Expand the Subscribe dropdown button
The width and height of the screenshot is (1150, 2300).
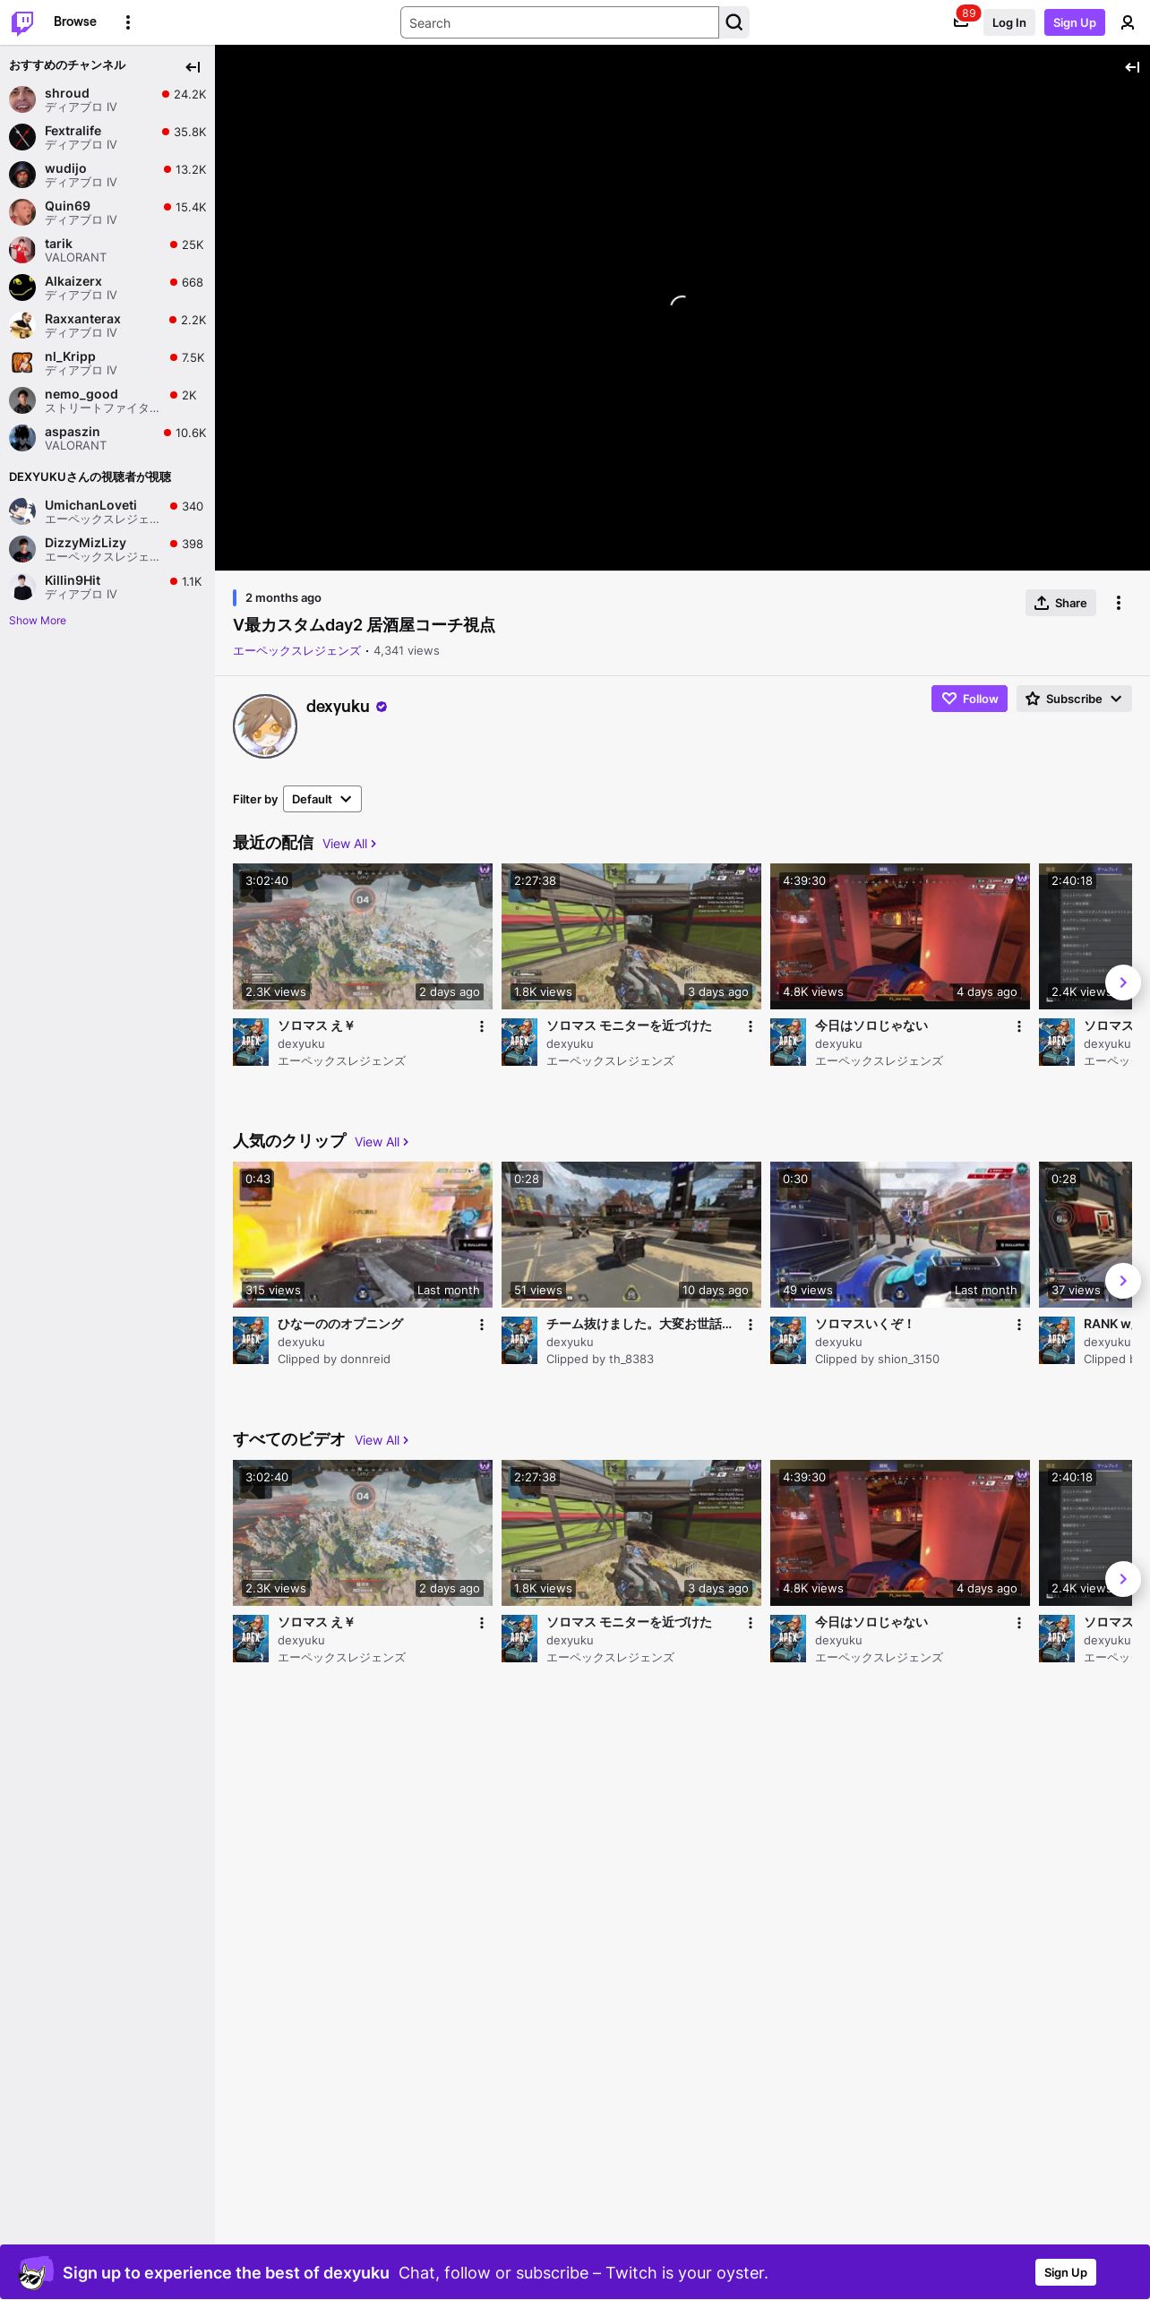point(1074,699)
